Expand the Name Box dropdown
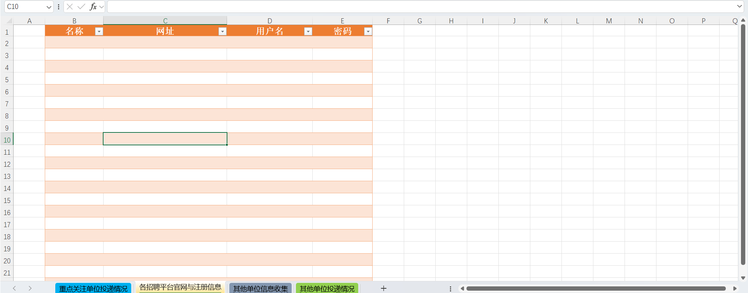Viewport: 748px width, 293px height. [x=49, y=7]
